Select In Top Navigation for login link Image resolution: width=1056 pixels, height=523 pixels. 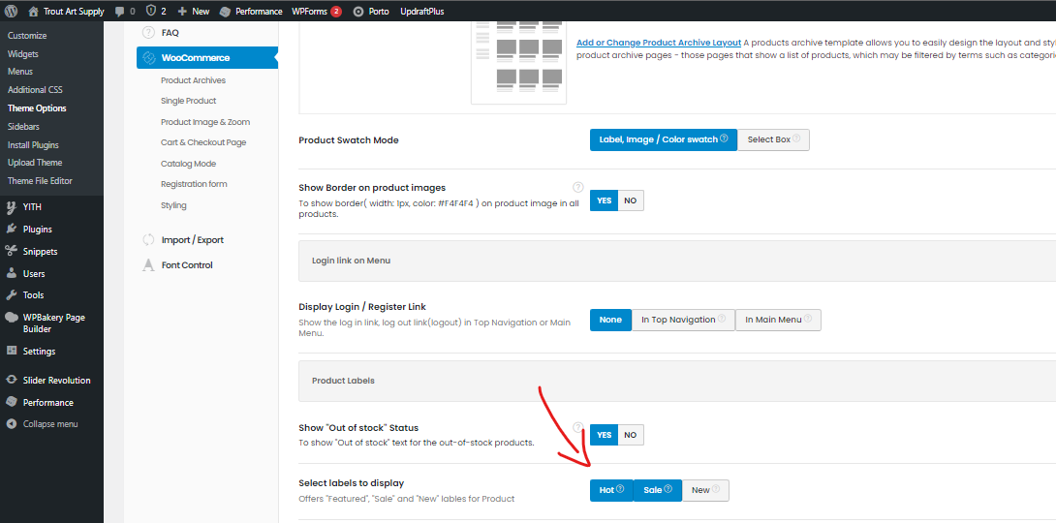click(x=683, y=320)
